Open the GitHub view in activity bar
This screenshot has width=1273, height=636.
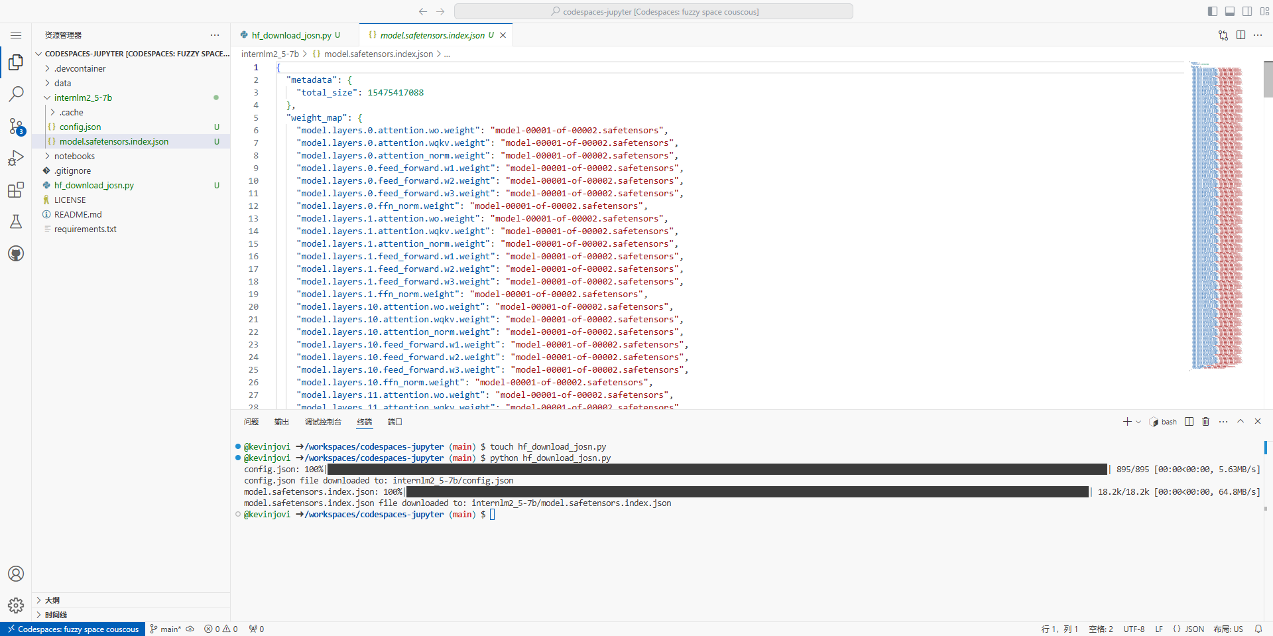click(16, 253)
